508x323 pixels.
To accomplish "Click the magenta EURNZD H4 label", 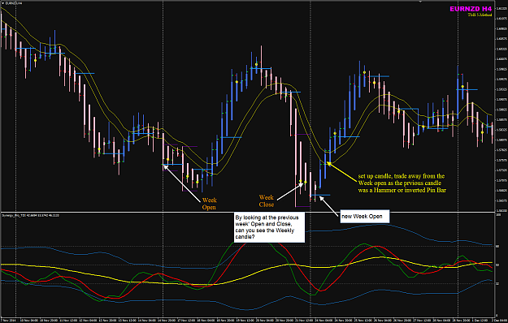I will tap(471, 9).
